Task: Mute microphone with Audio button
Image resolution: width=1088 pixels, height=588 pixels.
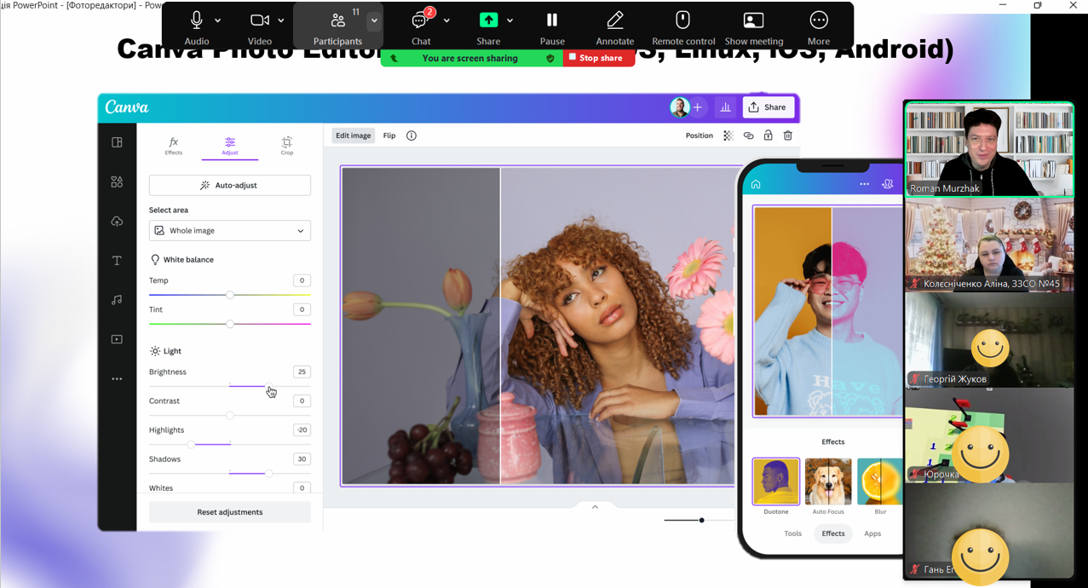Action: [x=196, y=26]
